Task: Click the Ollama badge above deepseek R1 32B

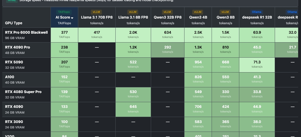Action: coord(257,12)
